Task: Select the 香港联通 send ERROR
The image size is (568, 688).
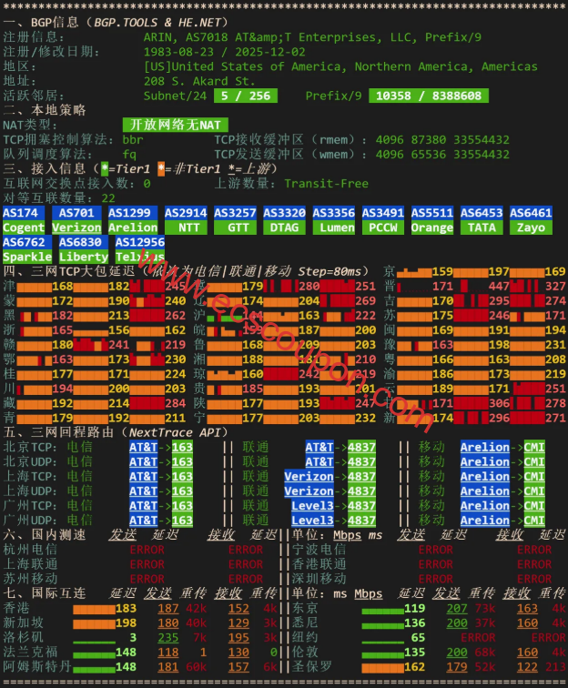Action: point(436,564)
